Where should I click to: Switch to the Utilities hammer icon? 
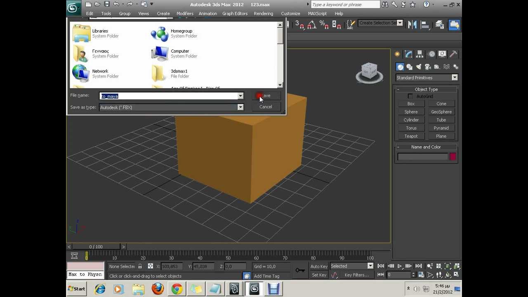click(453, 54)
